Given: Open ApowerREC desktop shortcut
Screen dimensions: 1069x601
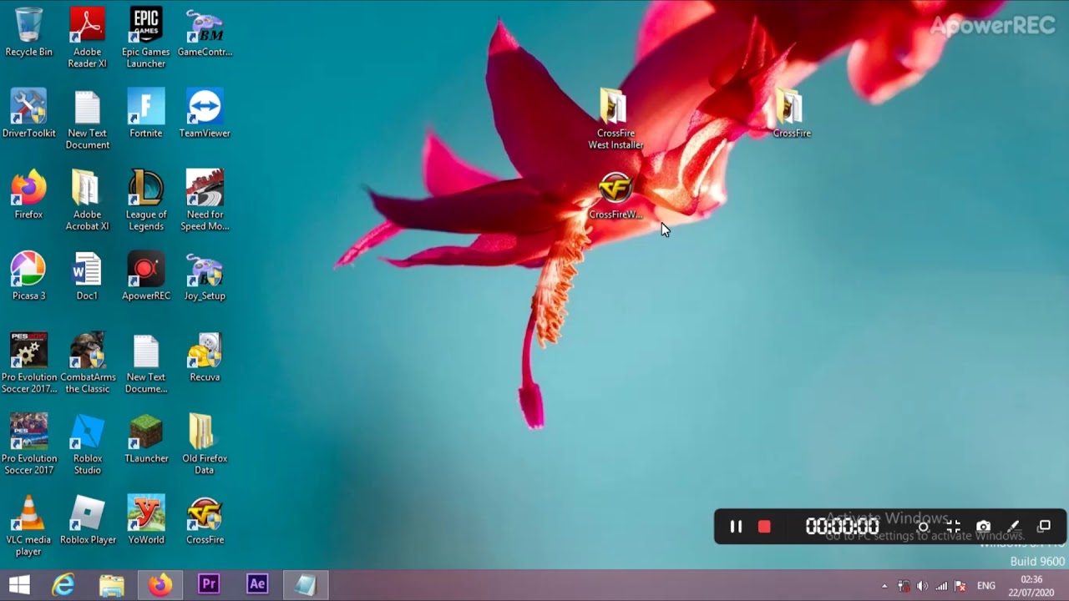Looking at the screenshot, I should 146,276.
